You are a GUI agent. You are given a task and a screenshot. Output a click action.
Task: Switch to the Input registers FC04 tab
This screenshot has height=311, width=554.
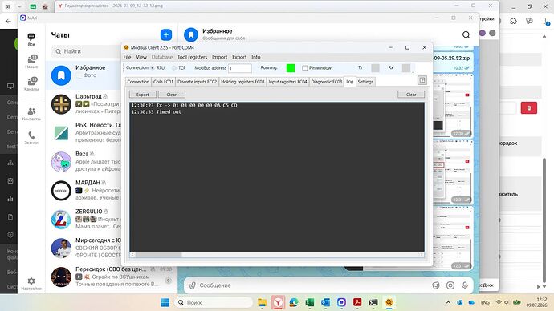tap(287, 82)
